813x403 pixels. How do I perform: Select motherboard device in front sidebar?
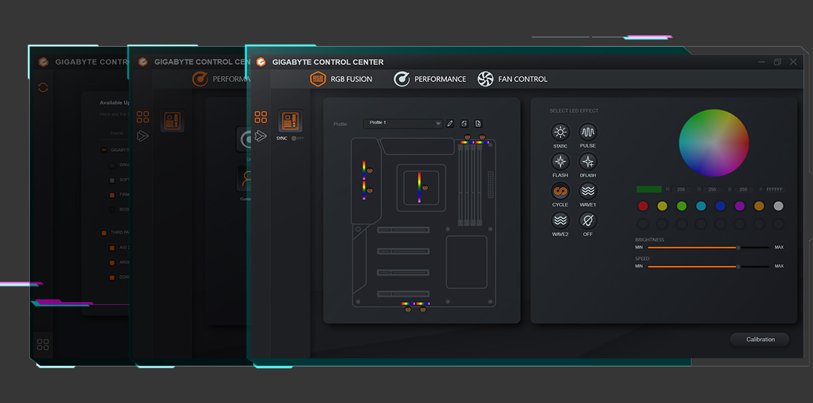click(290, 121)
